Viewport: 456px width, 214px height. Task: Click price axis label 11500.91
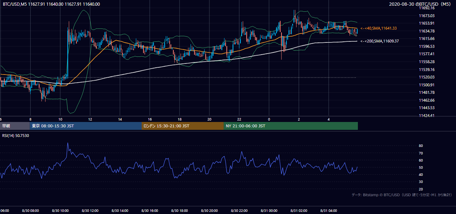click(x=427, y=85)
